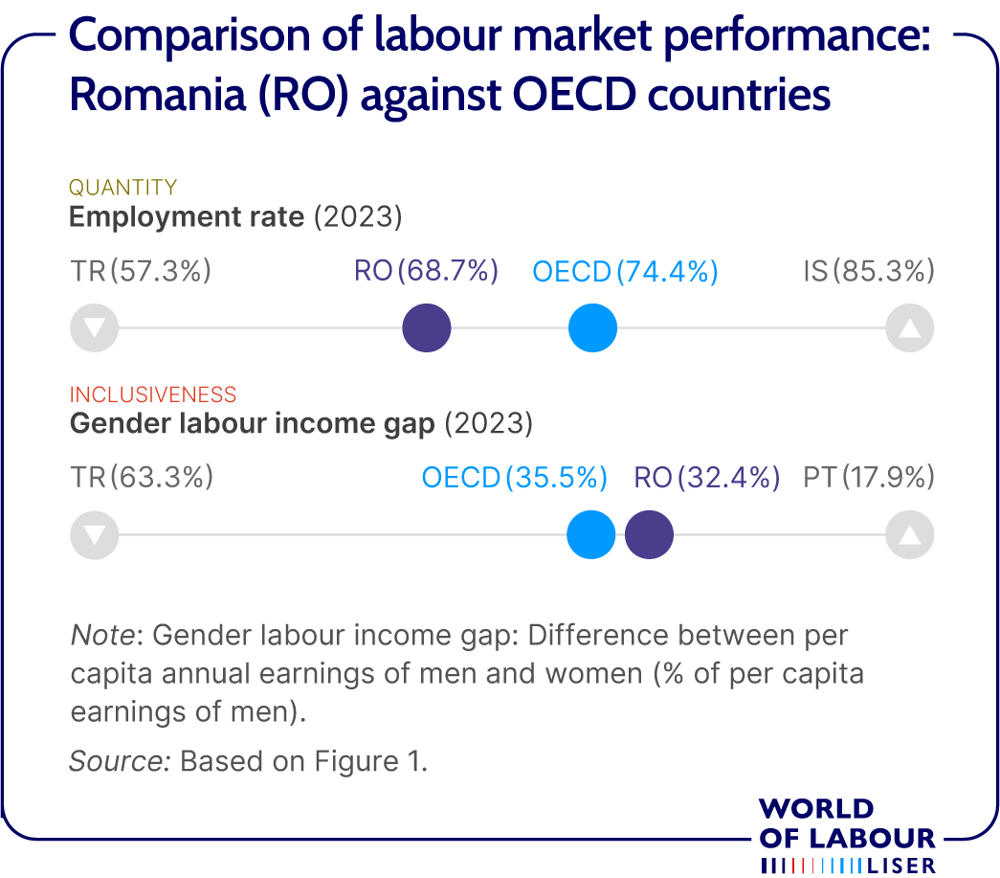Click the World of Labour LISER logo
The width and height of the screenshot is (1000, 878).
[x=848, y=836]
